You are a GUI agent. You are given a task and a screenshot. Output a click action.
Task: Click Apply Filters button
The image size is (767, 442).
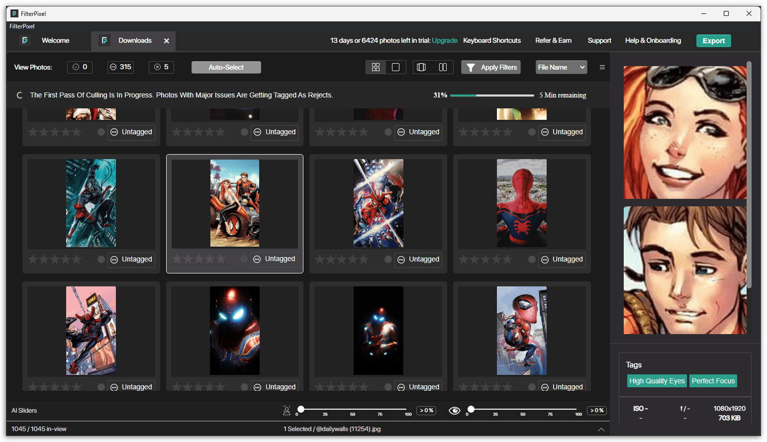[x=491, y=67]
